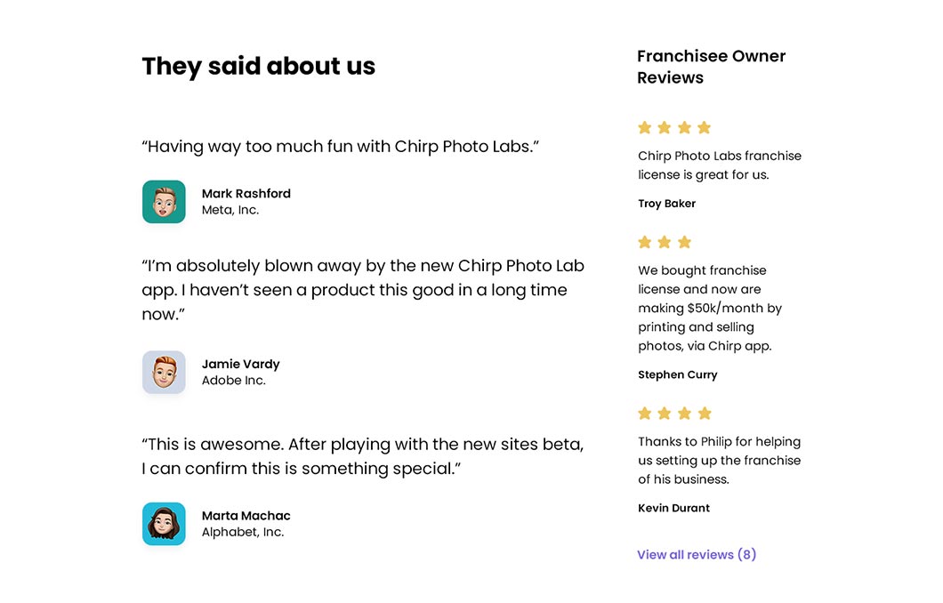The height and width of the screenshot is (603, 943).
Task: Click Stephen Curry reviewer name
Action: (x=677, y=374)
